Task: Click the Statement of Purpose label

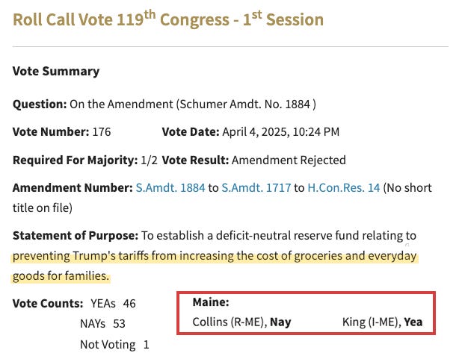Action: point(76,236)
